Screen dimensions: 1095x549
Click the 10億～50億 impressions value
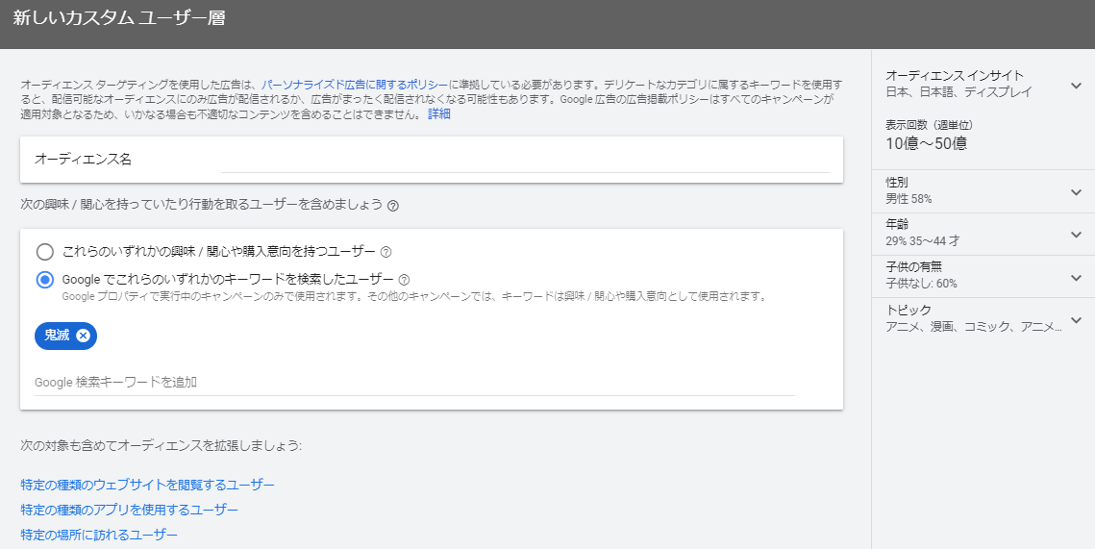(x=926, y=144)
